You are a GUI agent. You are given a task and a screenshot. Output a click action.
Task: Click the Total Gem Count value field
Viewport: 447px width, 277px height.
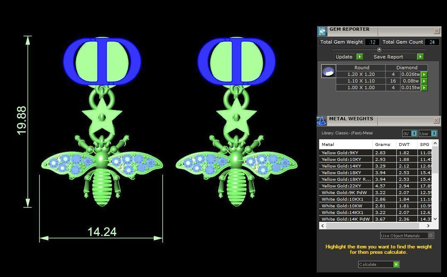click(x=432, y=42)
